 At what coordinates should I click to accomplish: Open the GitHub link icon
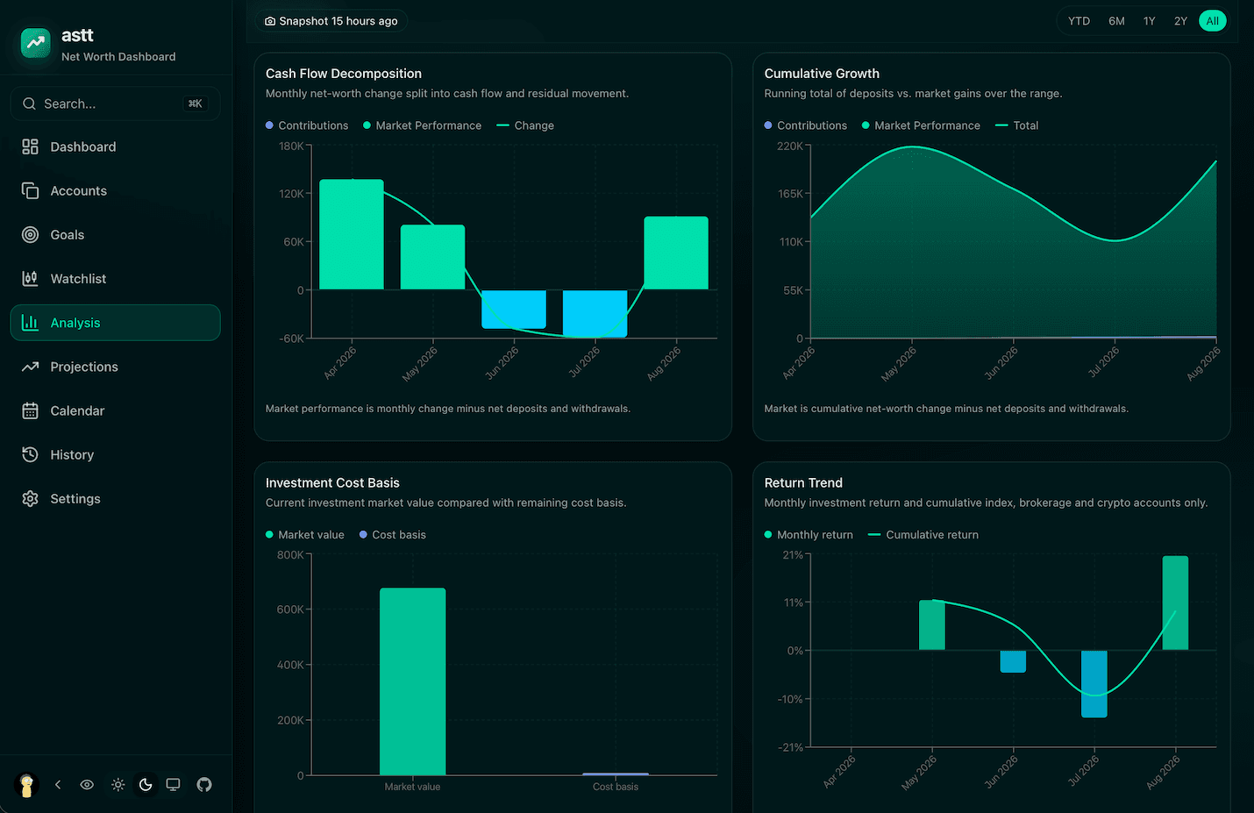[x=204, y=785]
